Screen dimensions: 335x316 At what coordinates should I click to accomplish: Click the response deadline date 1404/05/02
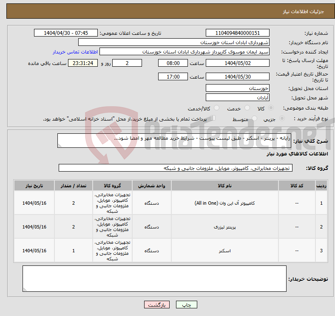tap(237, 63)
